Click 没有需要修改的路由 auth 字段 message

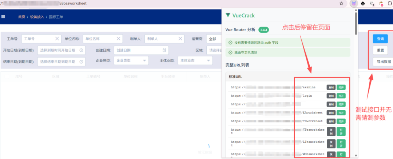click(x=288, y=43)
